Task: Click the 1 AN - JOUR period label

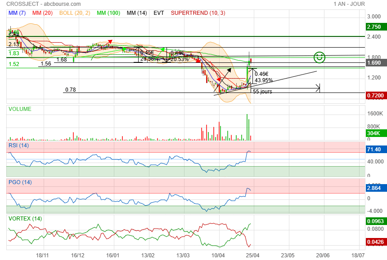Action: 349,4
